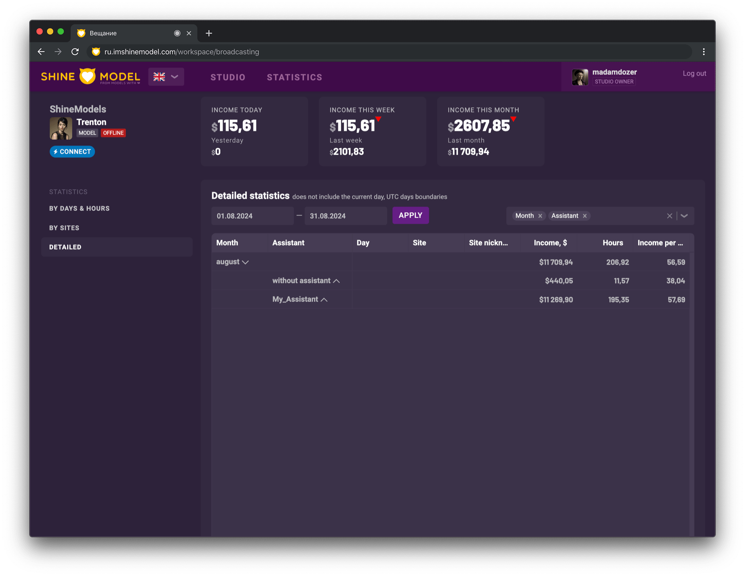Viewport: 745px width, 576px height.
Task: Sort by Income, $ column header
Action: coord(549,243)
